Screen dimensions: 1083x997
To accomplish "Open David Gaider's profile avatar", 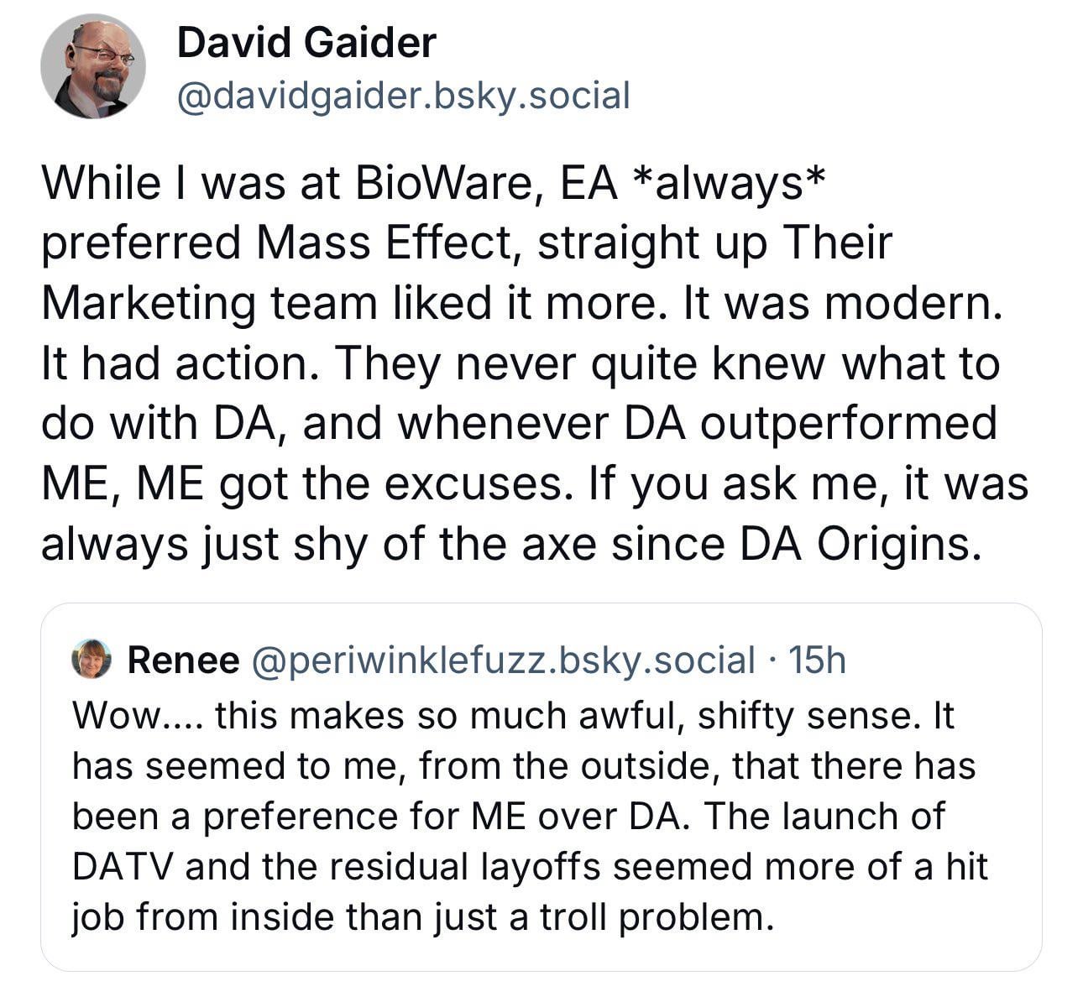I will click(x=93, y=67).
